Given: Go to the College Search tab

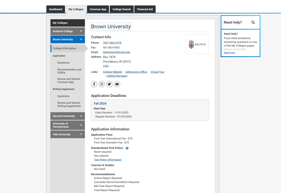Looking at the screenshot, I should click(122, 9).
